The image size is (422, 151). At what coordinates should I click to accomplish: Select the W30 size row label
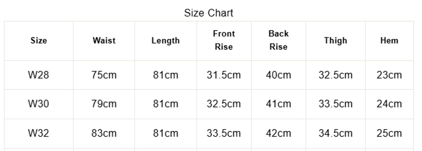39,104
